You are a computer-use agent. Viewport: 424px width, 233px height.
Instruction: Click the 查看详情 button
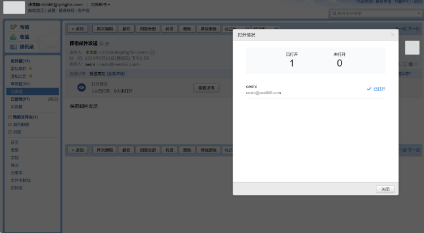click(206, 88)
